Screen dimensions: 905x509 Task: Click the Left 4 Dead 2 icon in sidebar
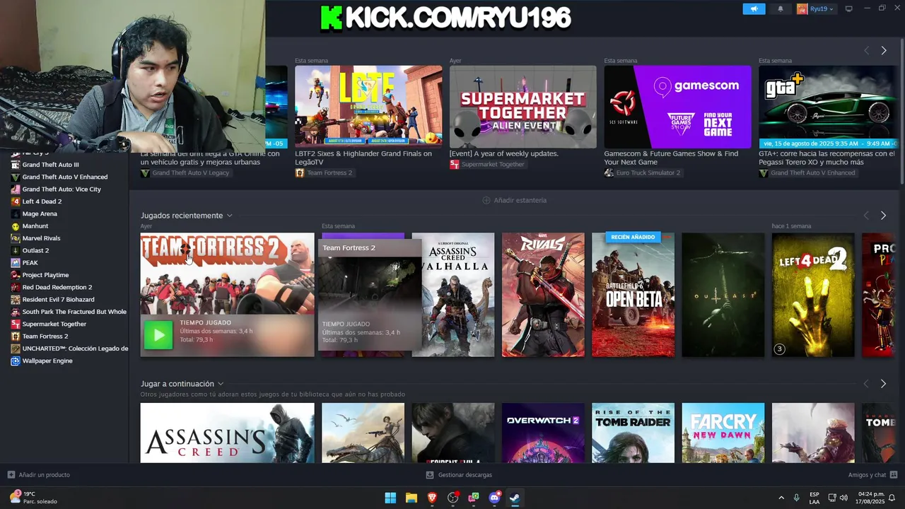coord(16,201)
